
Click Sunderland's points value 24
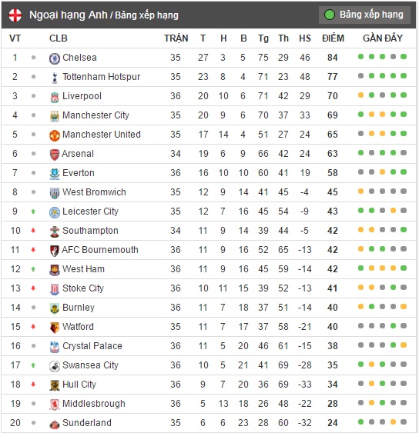pos(333,423)
